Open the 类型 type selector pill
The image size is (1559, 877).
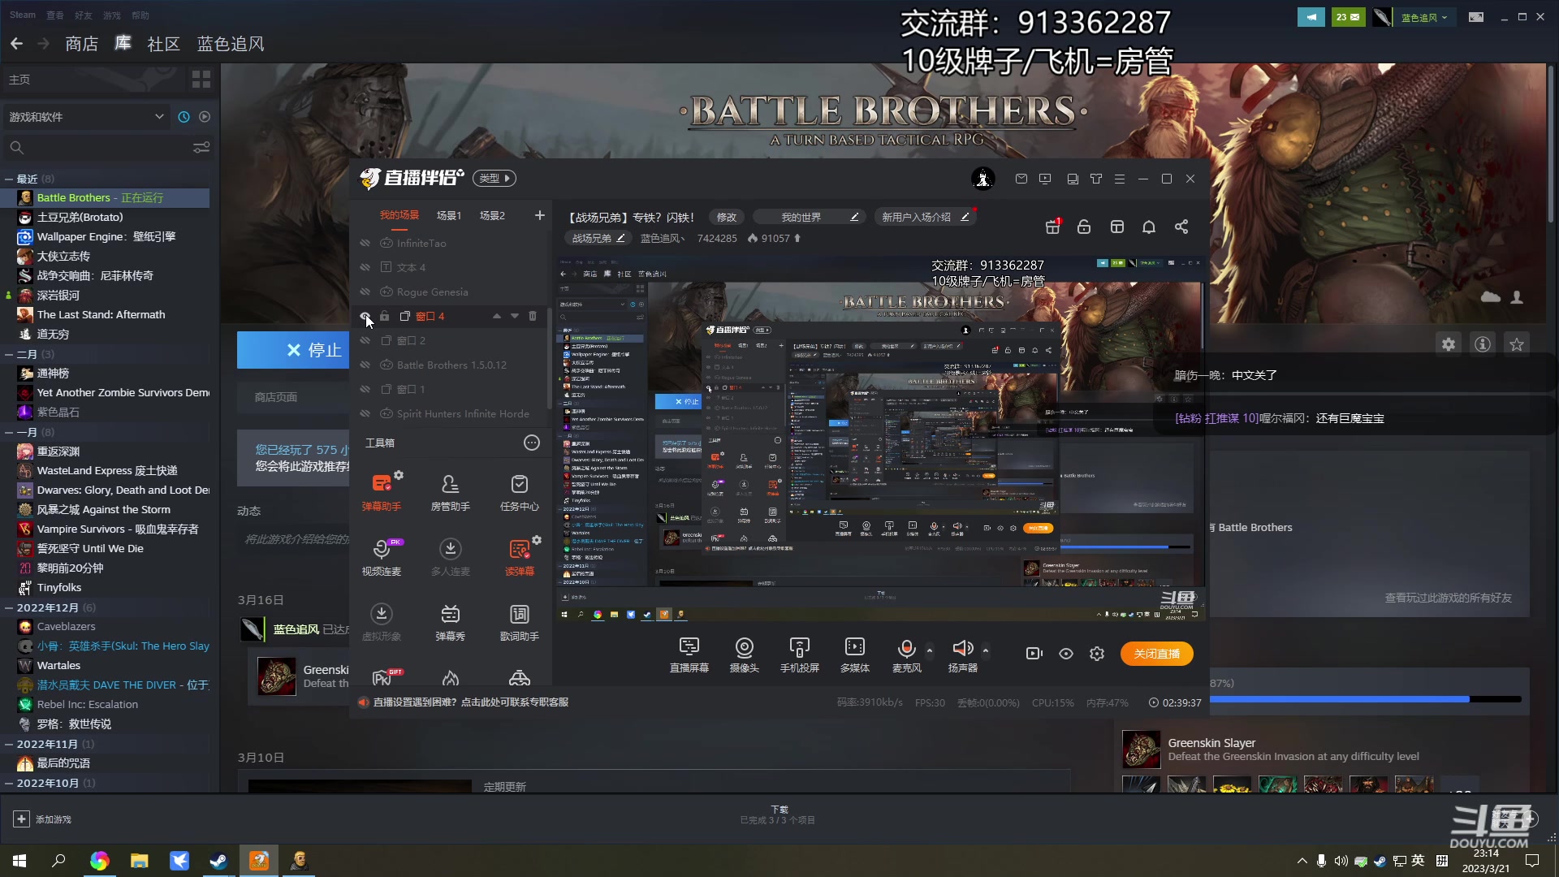[494, 178]
